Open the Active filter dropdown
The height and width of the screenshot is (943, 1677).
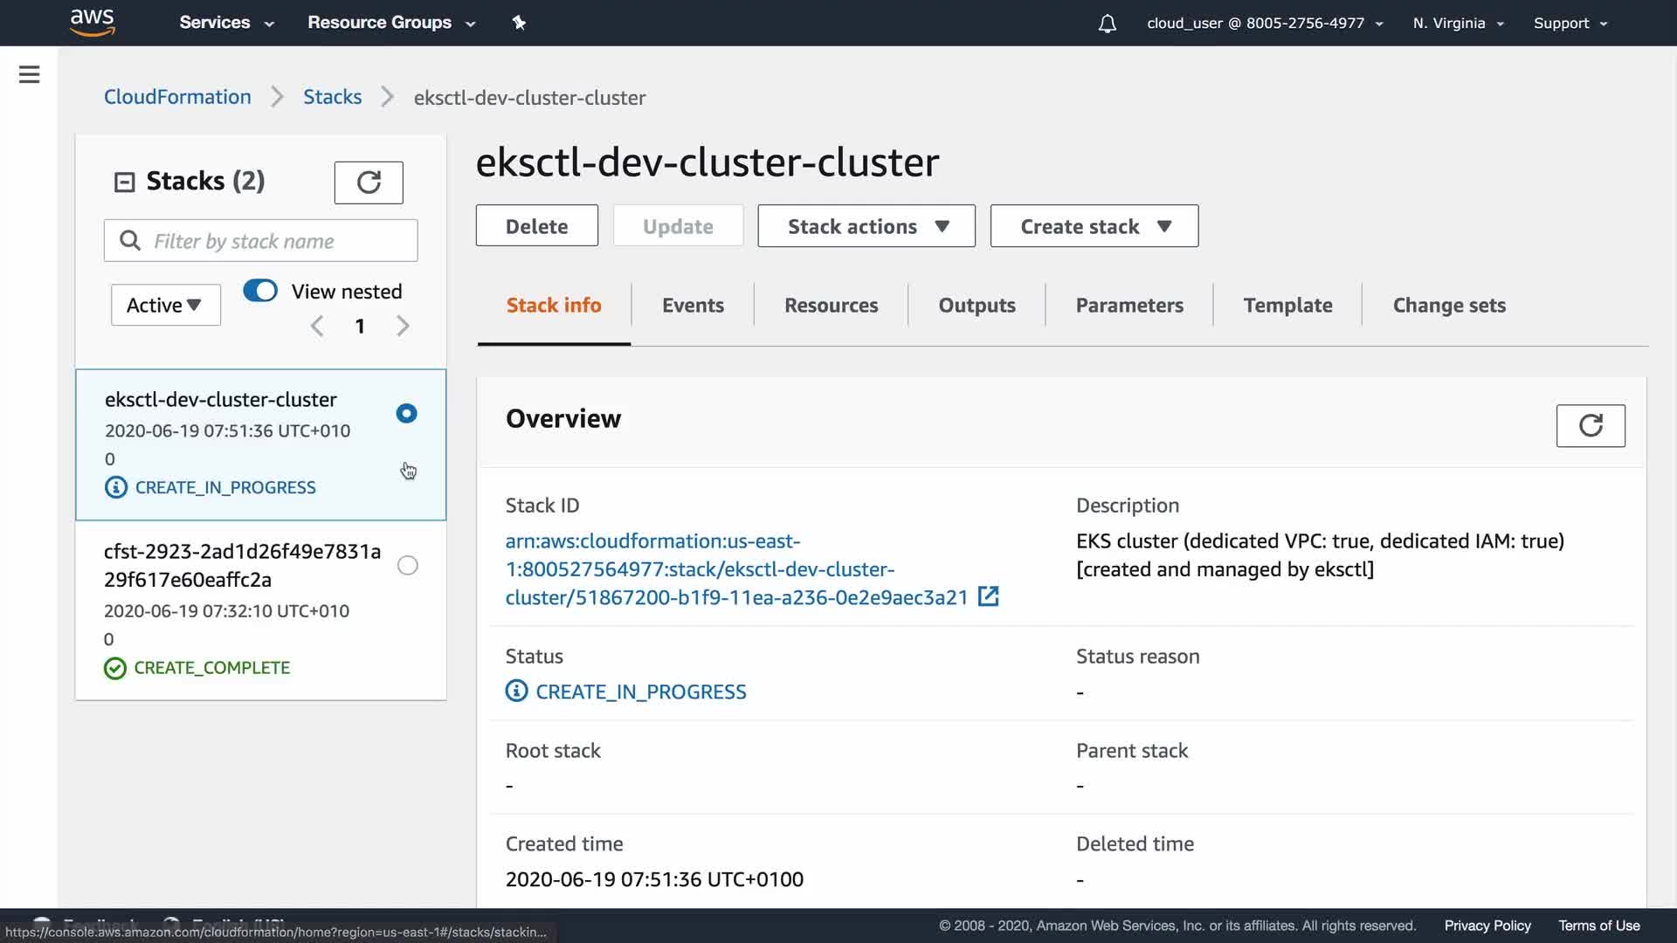click(x=165, y=305)
